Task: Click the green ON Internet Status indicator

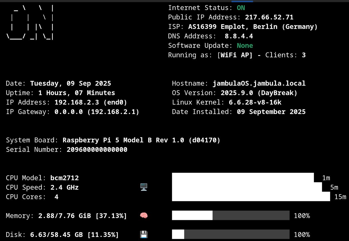Action: pyautogui.click(x=241, y=8)
